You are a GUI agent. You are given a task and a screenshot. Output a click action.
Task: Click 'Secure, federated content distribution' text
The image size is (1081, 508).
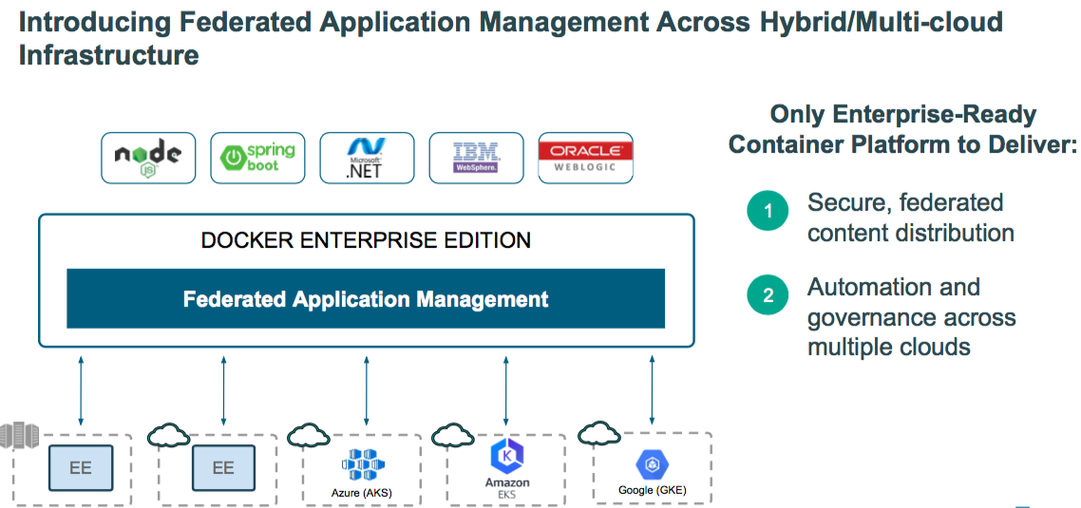tap(911, 217)
